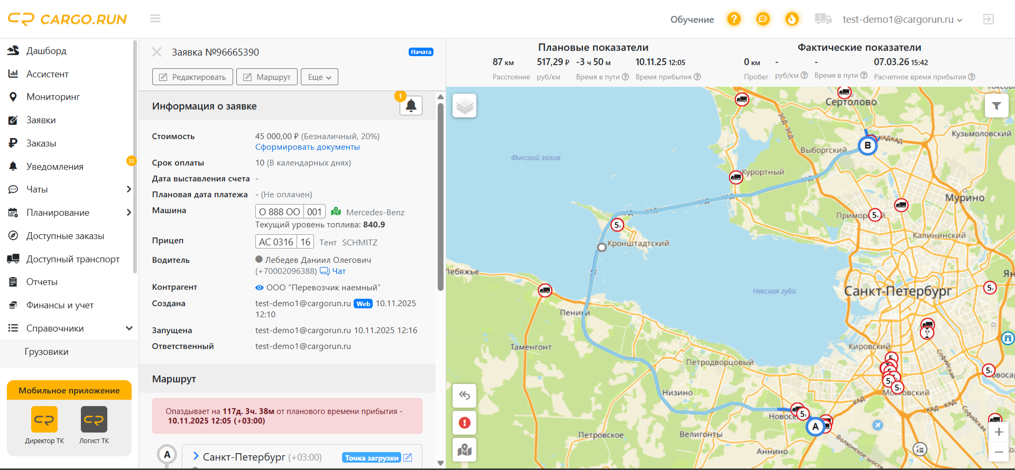Screen dimensions: 1015x470
Task: Open Ассистент in sidebar
Action: point(47,74)
